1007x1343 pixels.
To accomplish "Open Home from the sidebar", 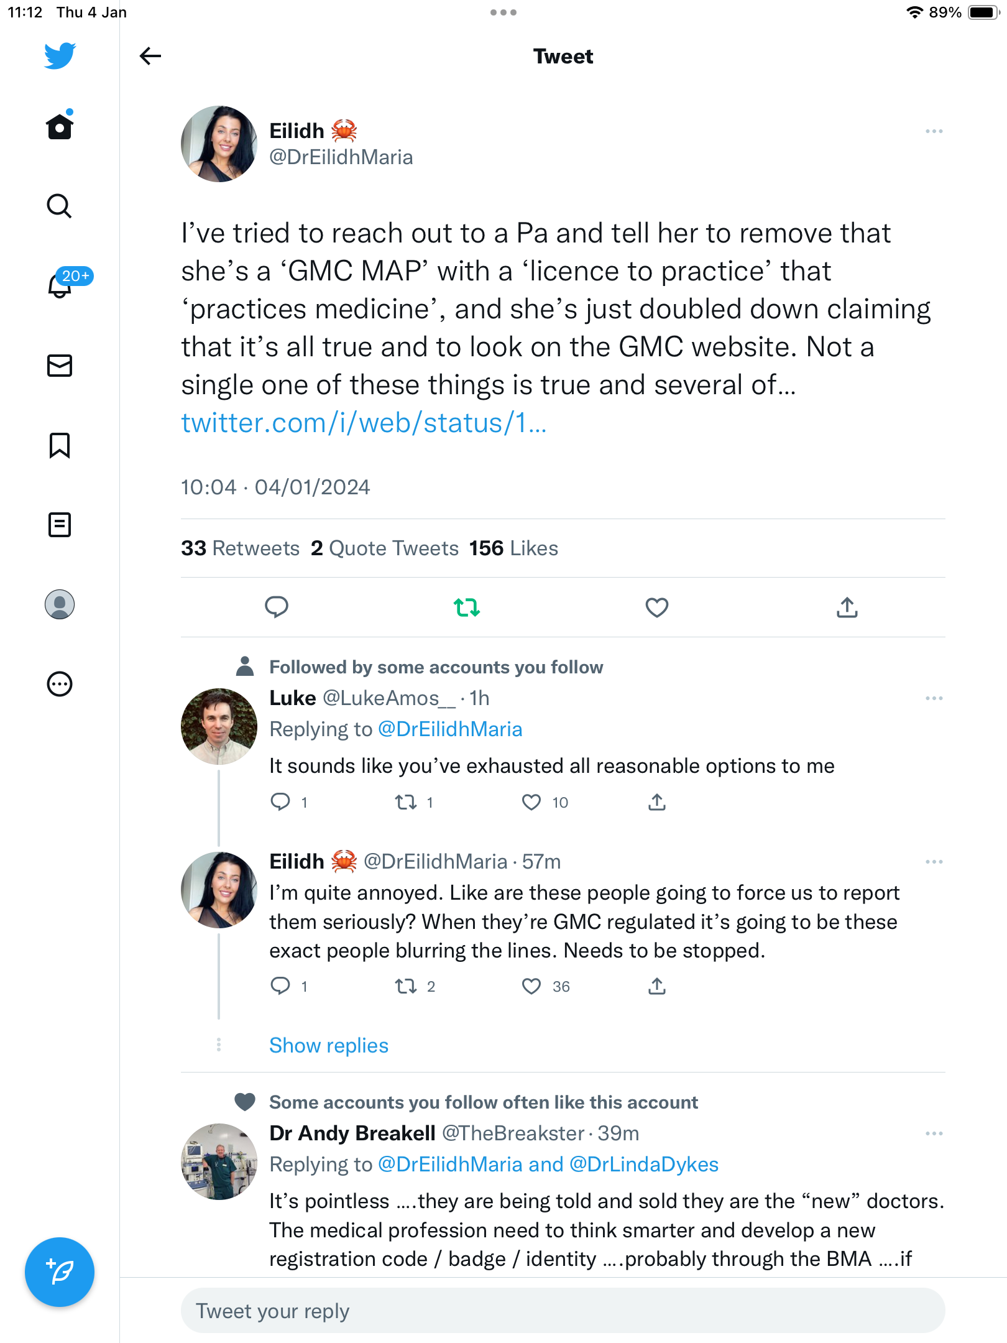I will [60, 126].
